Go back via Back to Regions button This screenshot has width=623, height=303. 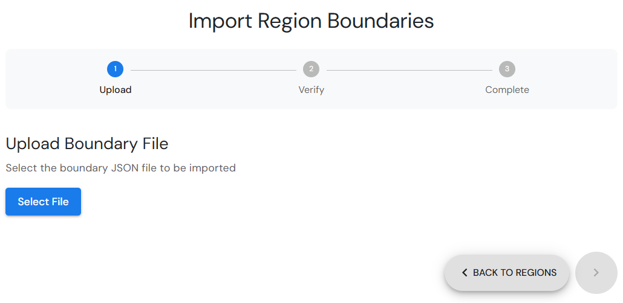click(x=507, y=273)
